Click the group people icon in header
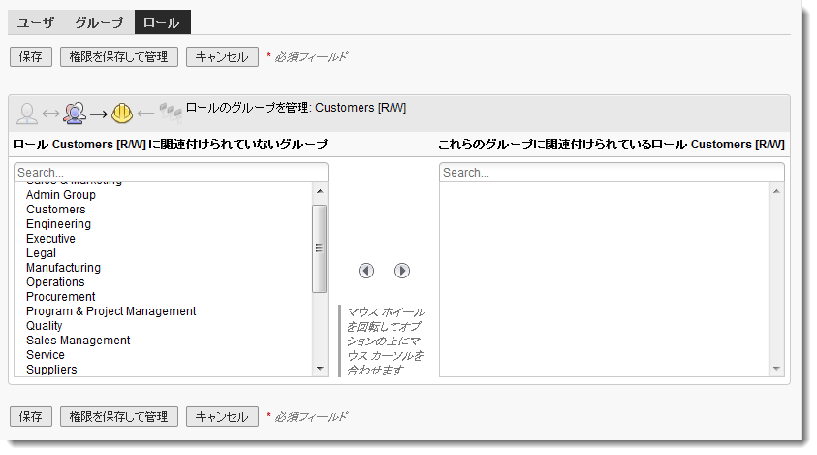This screenshot has width=817, height=455. point(75,113)
